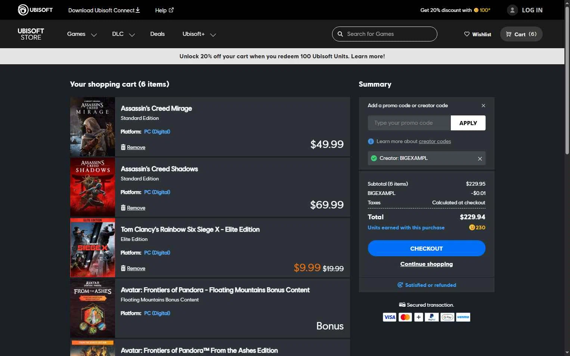Click Get 20% discount with 100 Units
The width and height of the screenshot is (570, 356).
455,10
